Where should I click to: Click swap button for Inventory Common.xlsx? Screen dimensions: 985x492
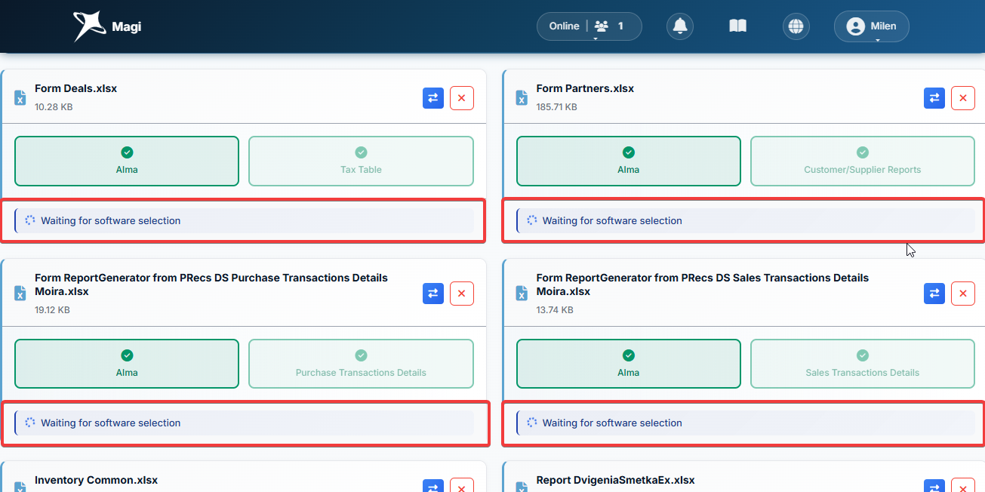click(433, 486)
